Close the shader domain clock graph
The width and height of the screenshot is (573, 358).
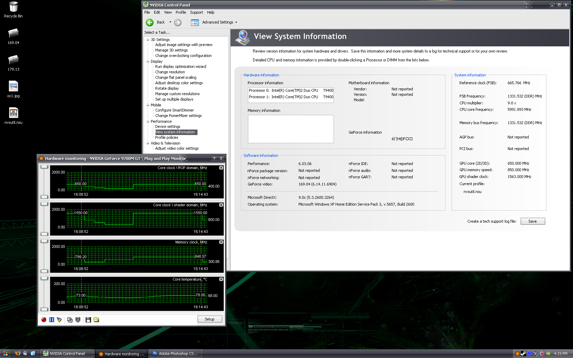[221, 205]
